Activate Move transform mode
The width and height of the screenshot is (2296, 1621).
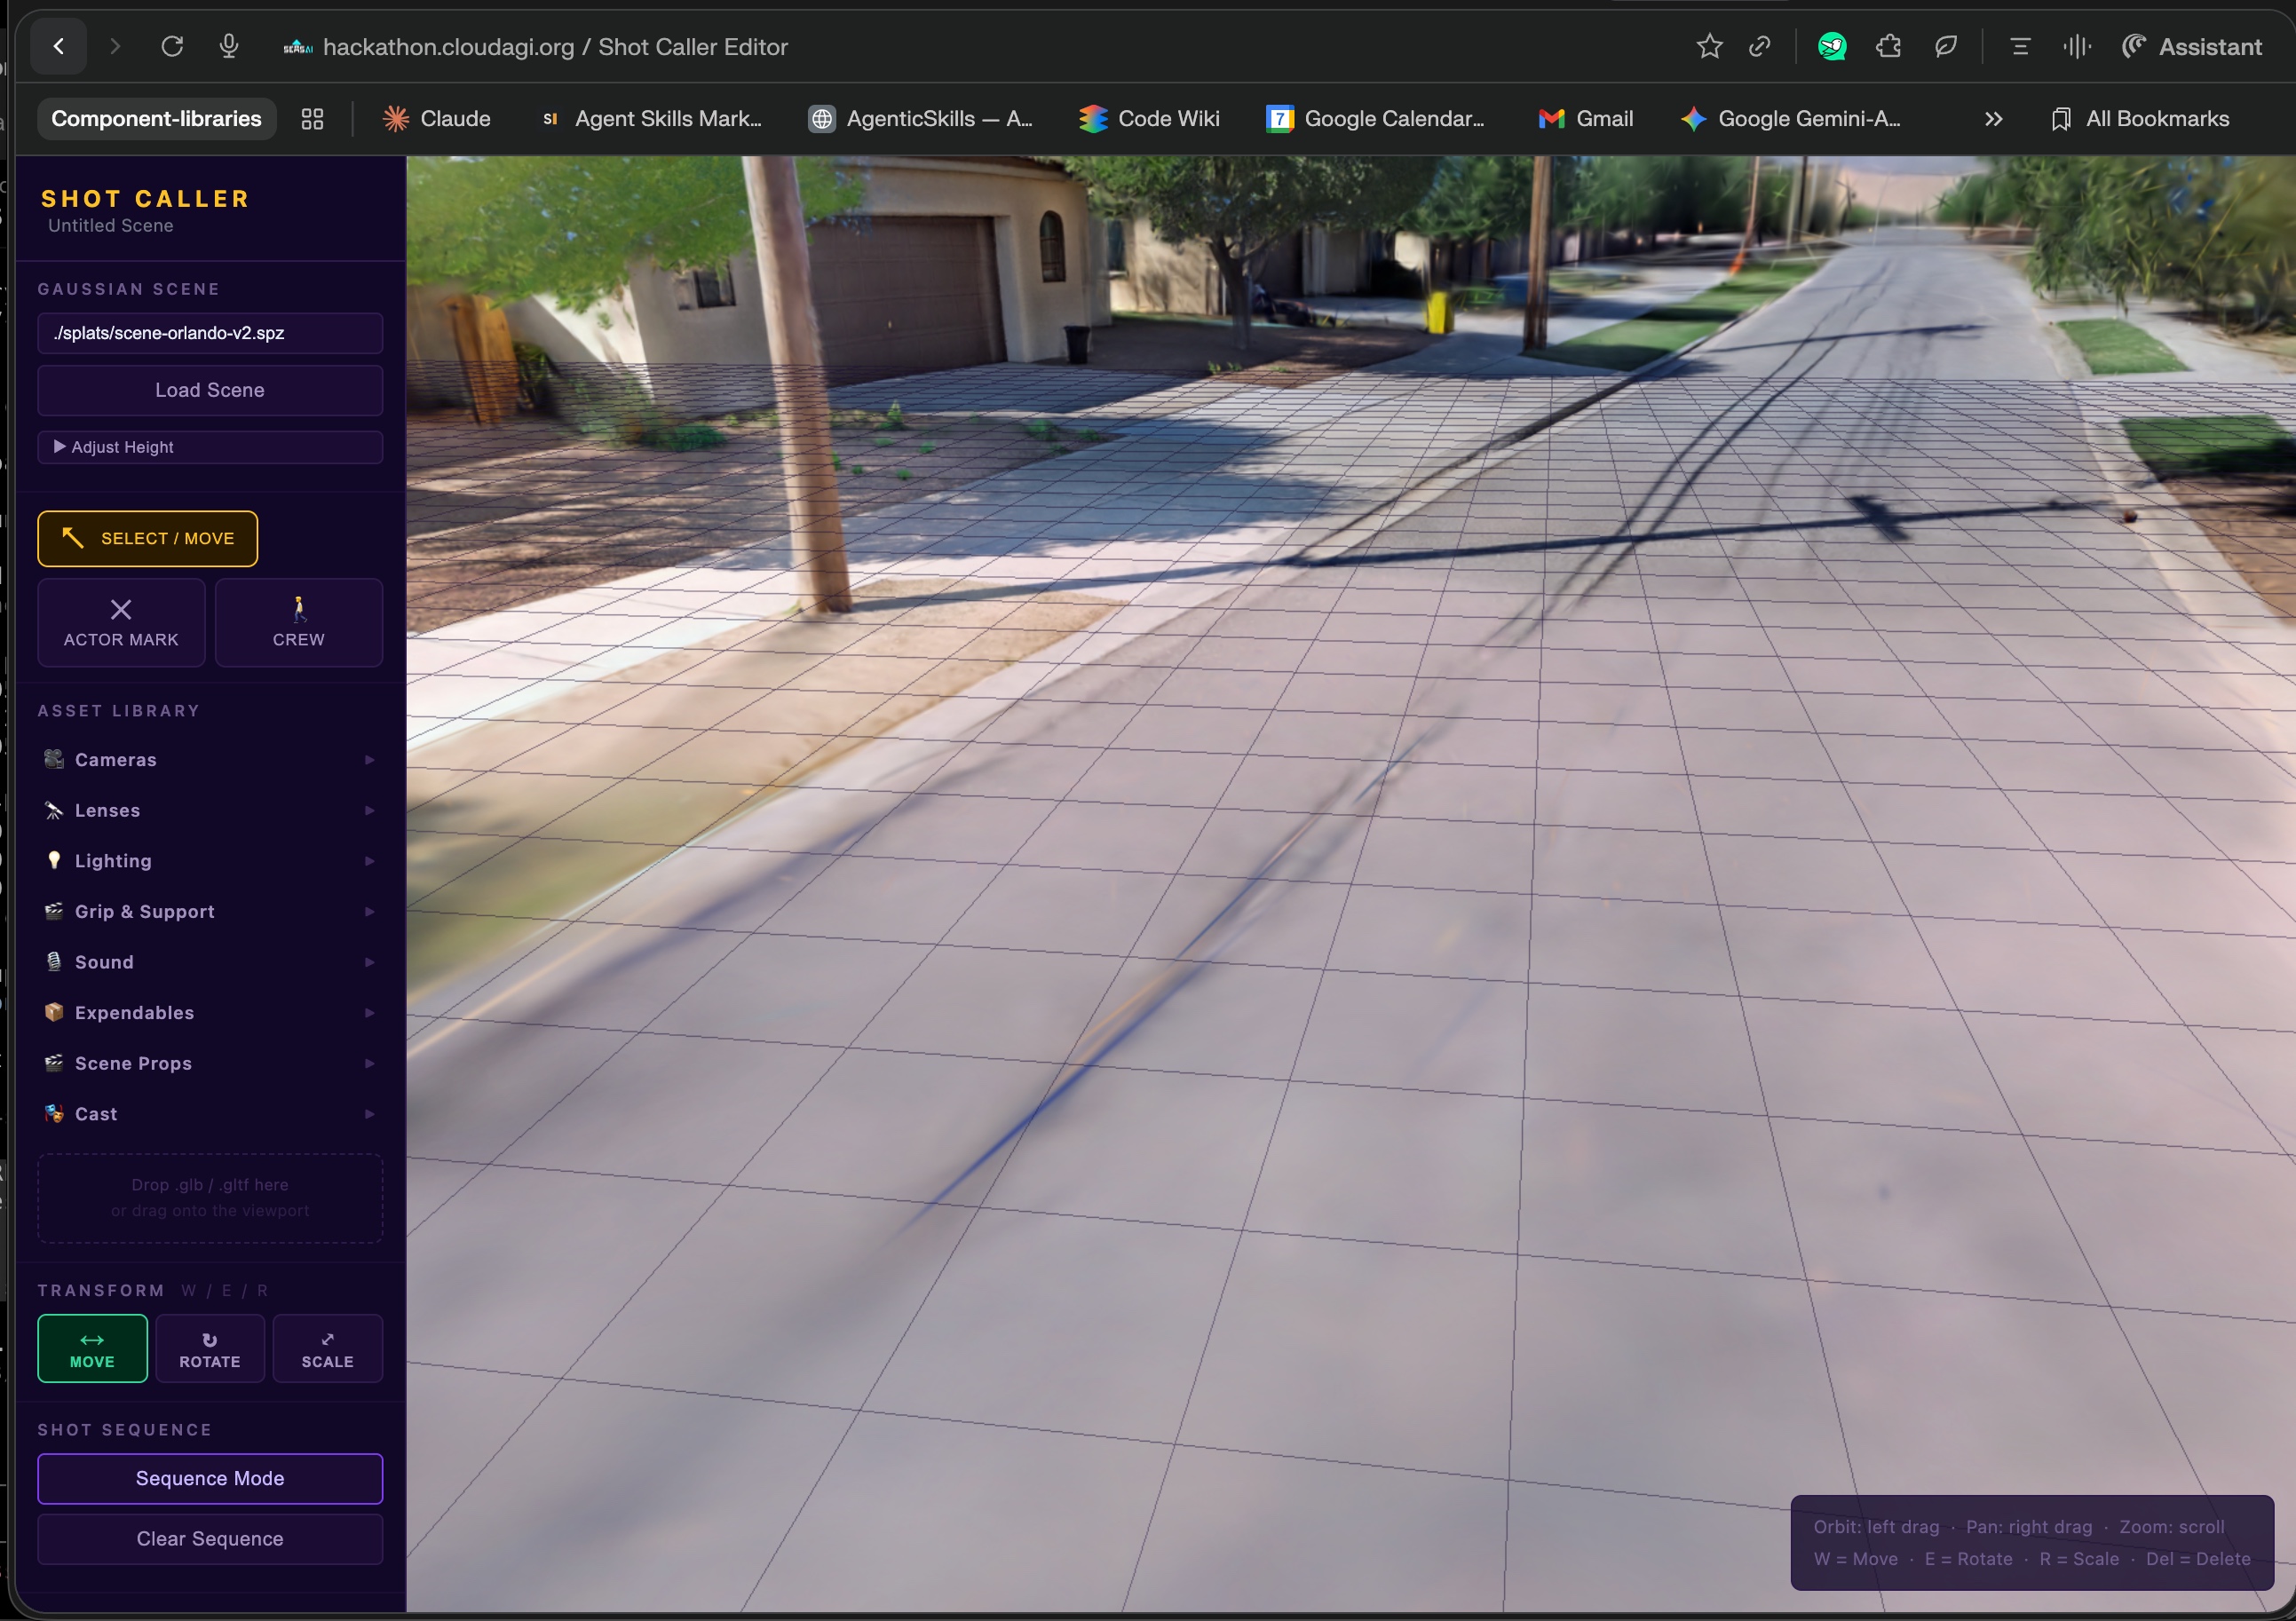(92, 1348)
